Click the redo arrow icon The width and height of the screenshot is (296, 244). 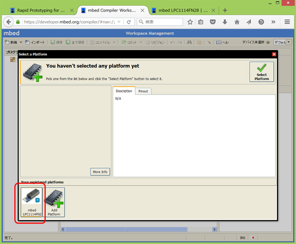[179, 43]
